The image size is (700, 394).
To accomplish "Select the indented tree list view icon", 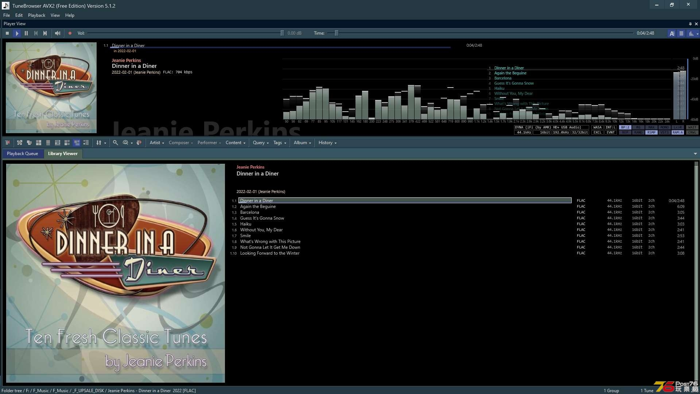I will (x=86, y=143).
